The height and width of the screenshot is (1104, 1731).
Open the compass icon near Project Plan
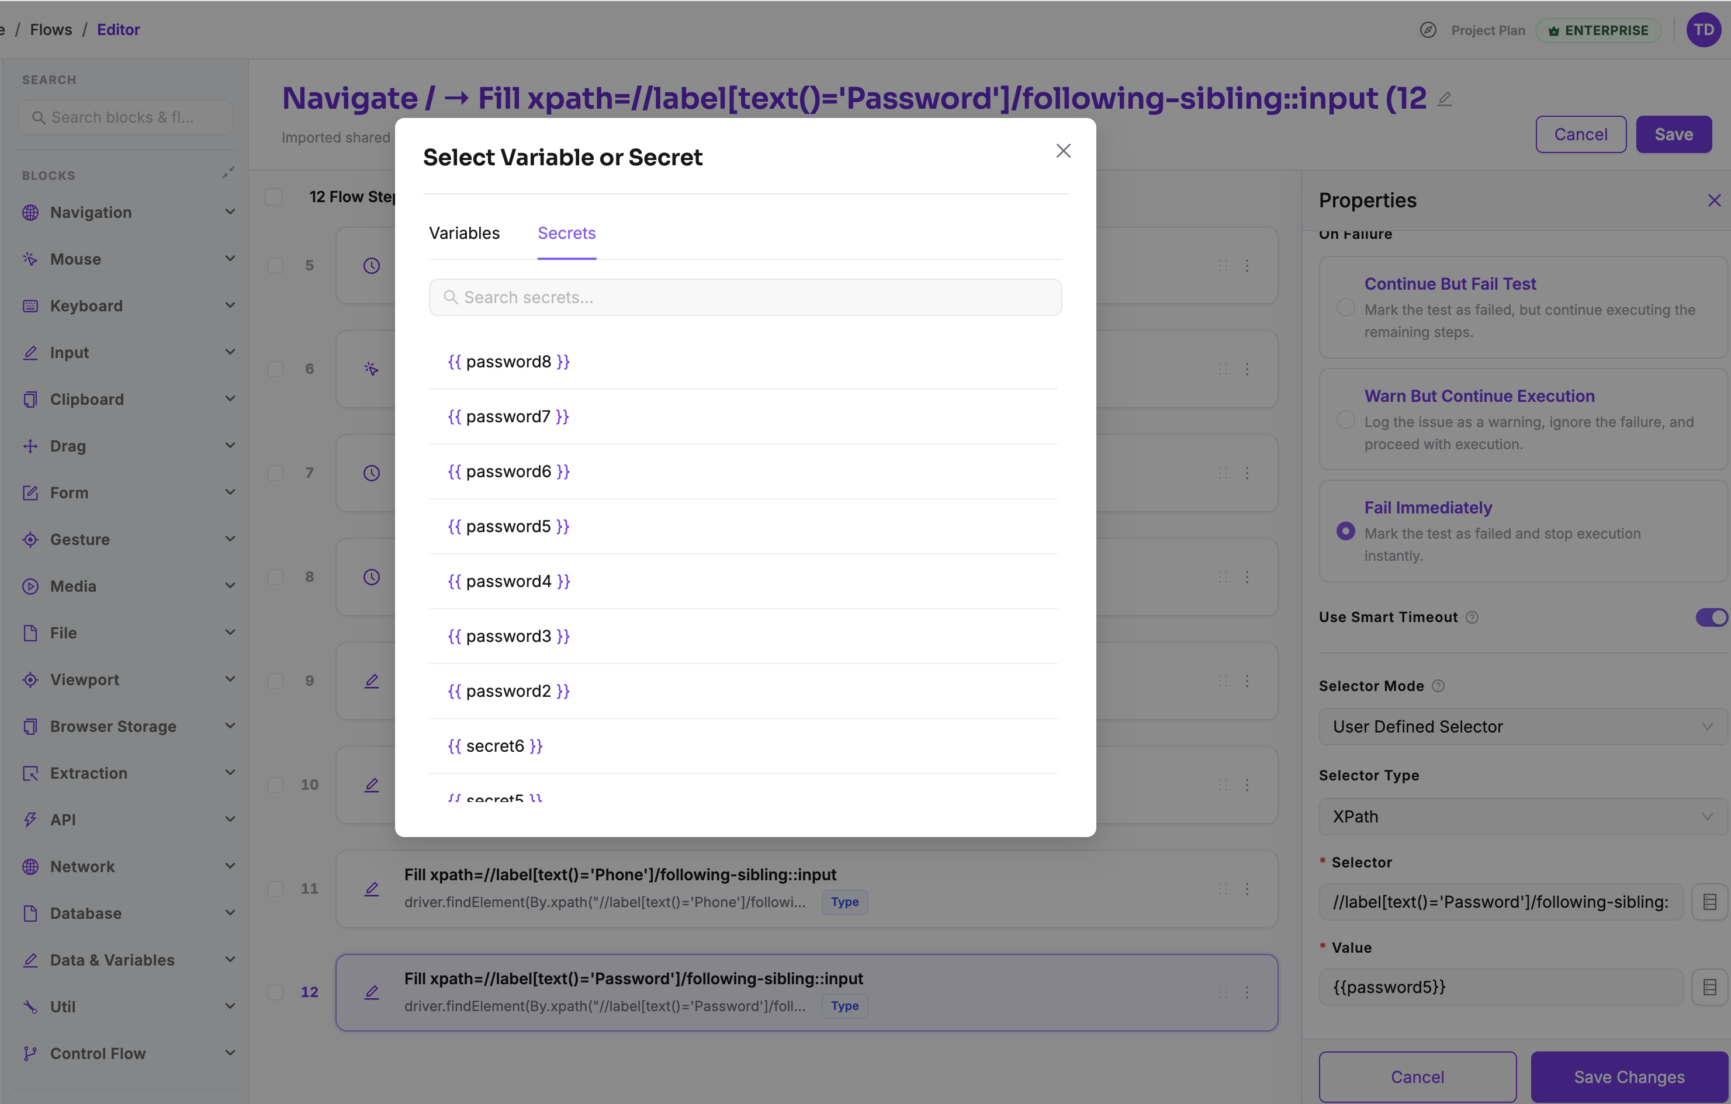(x=1428, y=29)
